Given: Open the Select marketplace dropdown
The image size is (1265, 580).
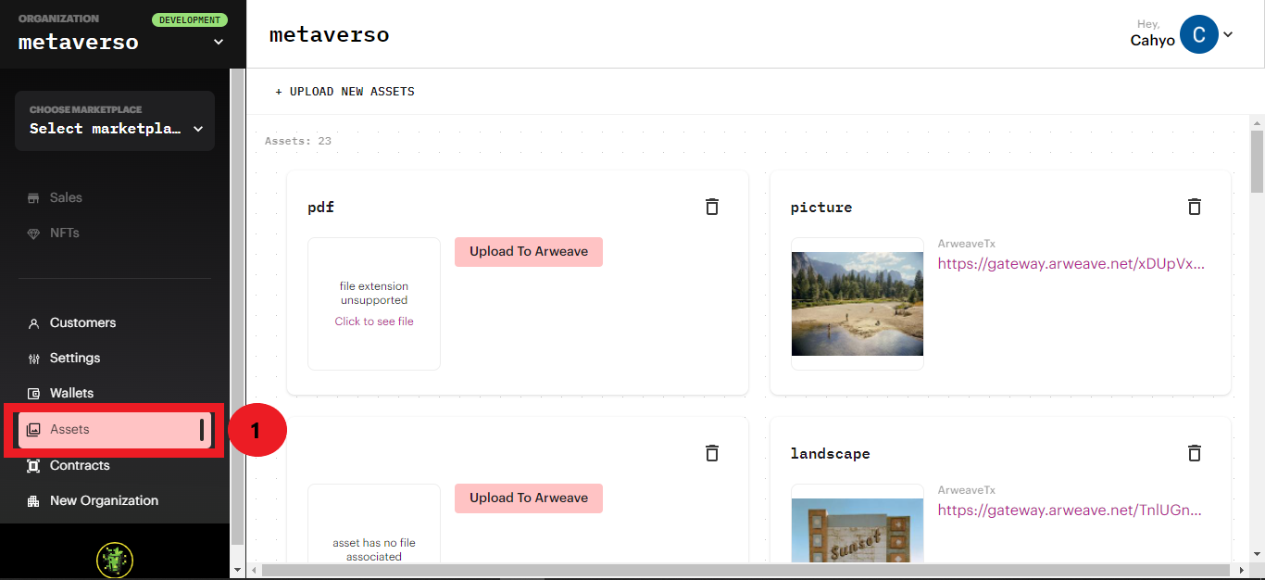Looking at the screenshot, I should click(115, 120).
